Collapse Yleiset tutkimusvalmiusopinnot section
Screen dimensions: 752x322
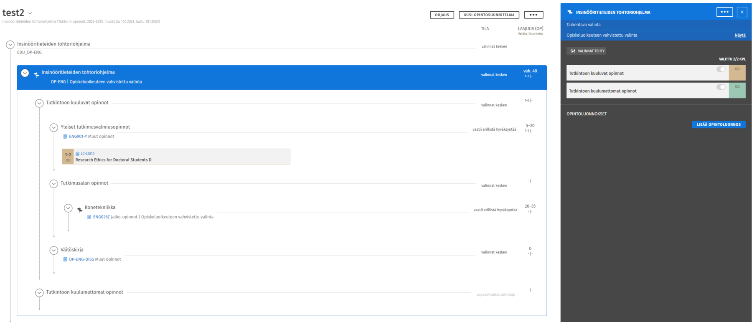(53, 127)
